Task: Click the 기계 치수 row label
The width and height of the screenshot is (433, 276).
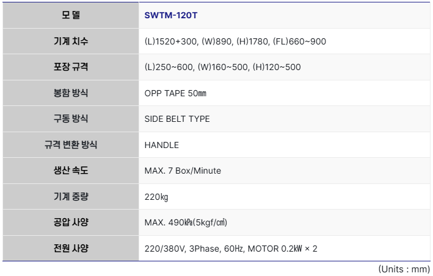Action: 71,41
